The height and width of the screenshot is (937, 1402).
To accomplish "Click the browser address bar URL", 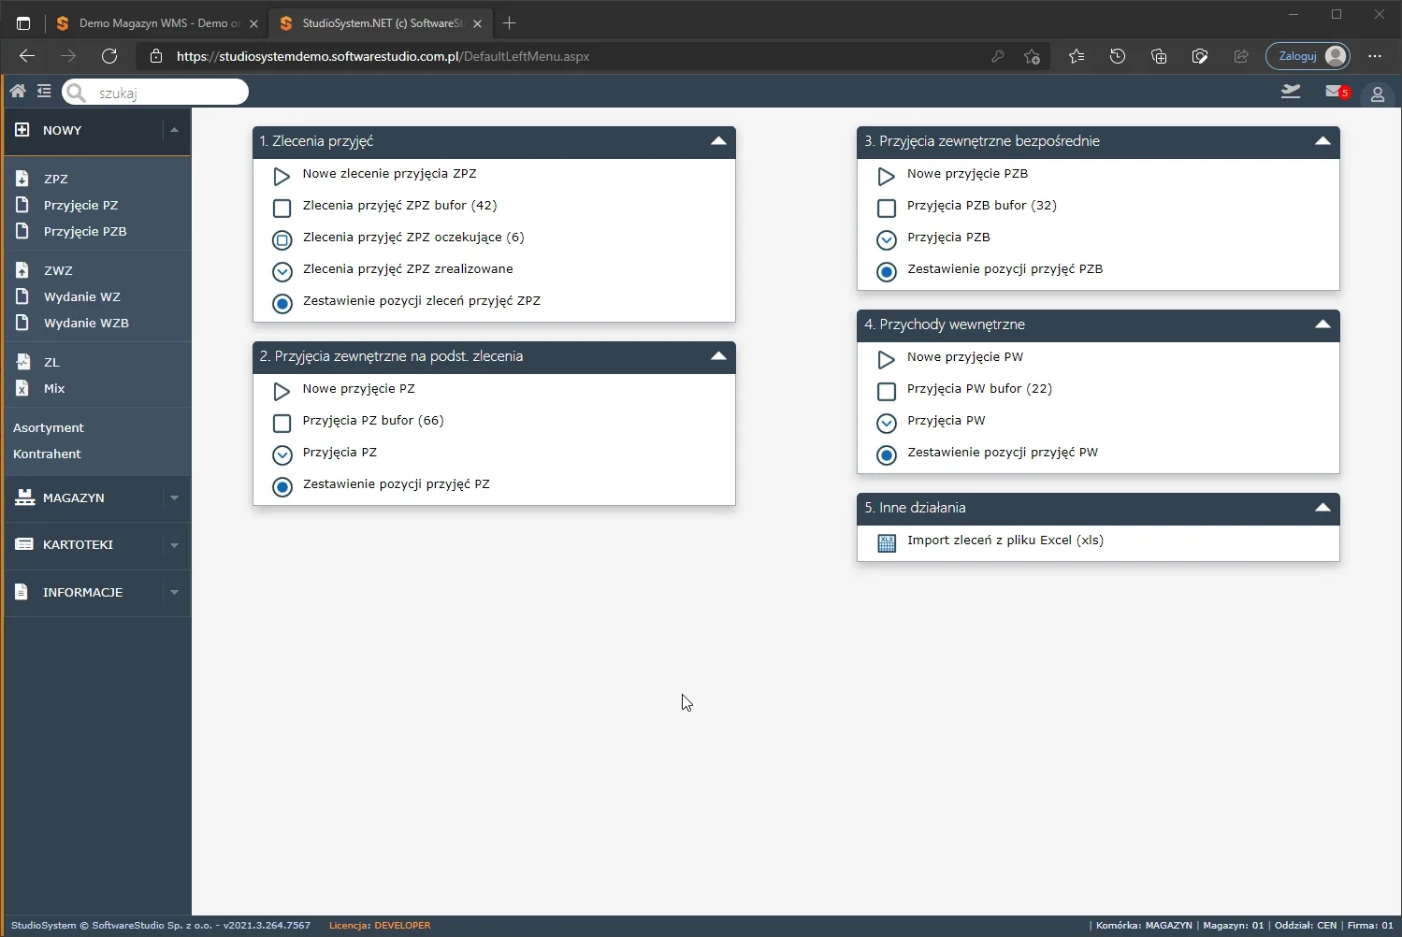I will coord(383,56).
